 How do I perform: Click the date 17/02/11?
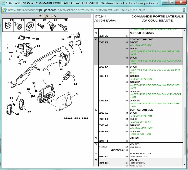[x=100, y=16]
